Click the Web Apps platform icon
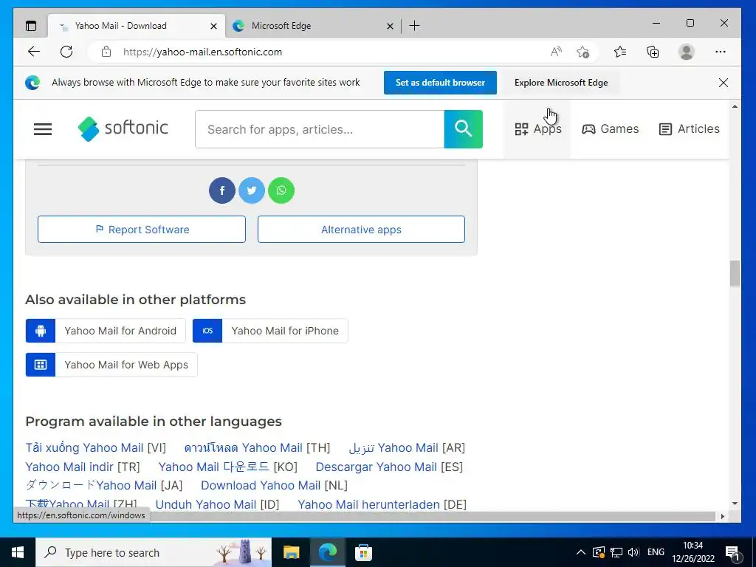The height and width of the screenshot is (567, 756). (41, 365)
